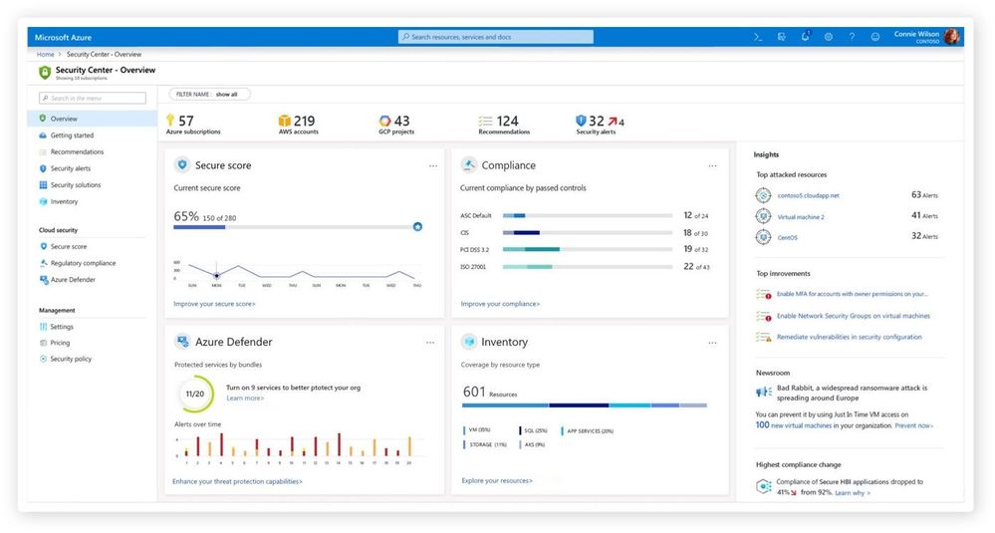This screenshot has width=995, height=533.
Task: Click the GCP projects hexagon icon
Action: tap(384, 121)
